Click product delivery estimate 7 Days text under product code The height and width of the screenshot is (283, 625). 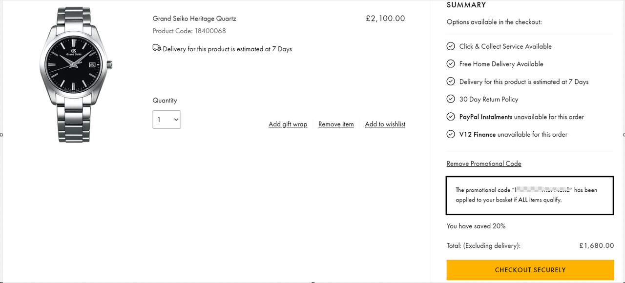click(x=228, y=49)
